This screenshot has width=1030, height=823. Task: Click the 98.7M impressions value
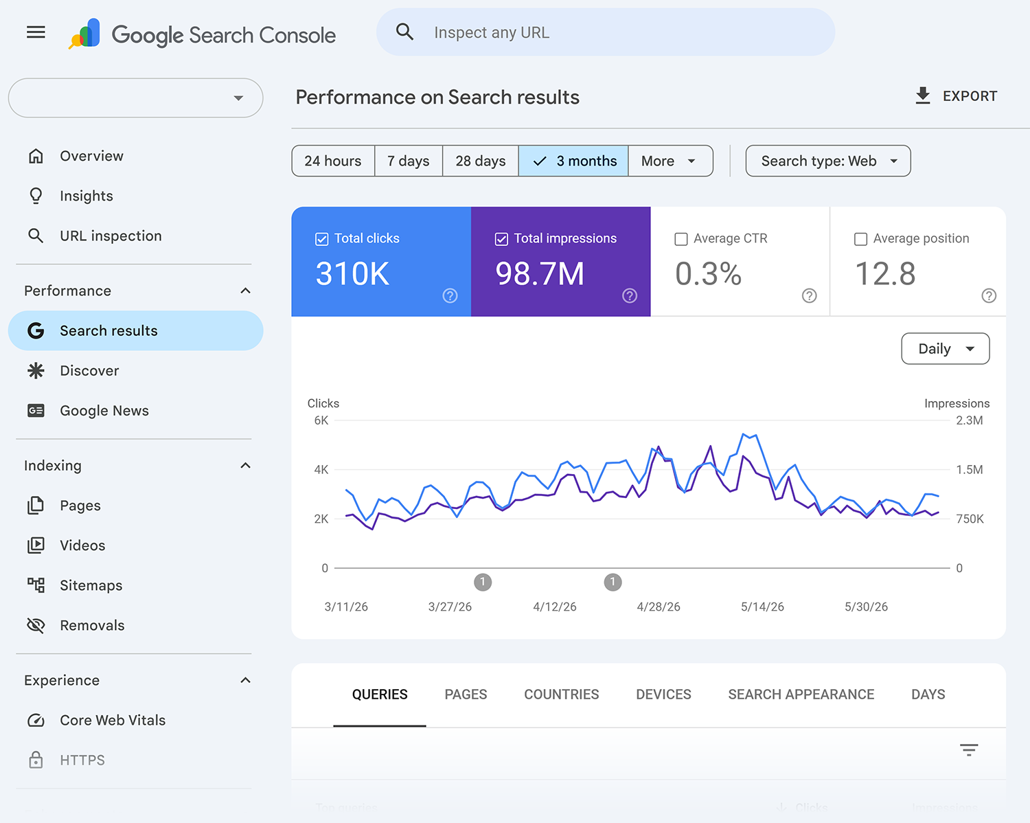(x=540, y=273)
